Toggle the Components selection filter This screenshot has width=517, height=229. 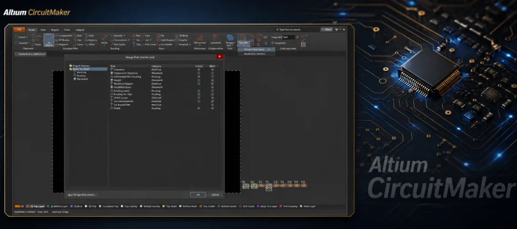[64, 35]
